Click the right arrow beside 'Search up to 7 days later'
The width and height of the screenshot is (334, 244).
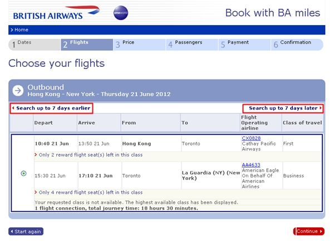pos(321,108)
